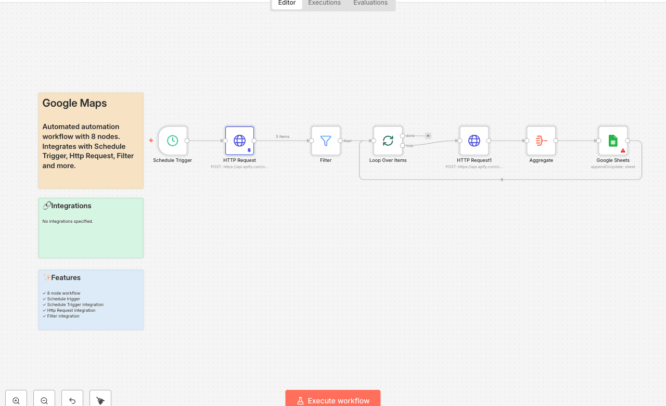Viewport: 666px width, 406px height.
Task: Open the Loop Over Items node
Action: point(388,141)
